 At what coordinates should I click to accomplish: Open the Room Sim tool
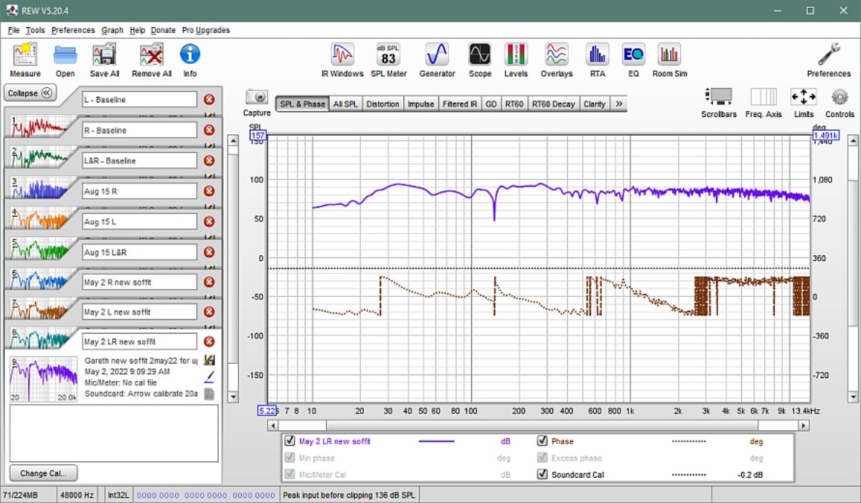[669, 55]
